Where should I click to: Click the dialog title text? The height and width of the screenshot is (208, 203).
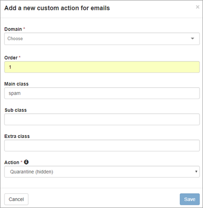(x=57, y=8)
